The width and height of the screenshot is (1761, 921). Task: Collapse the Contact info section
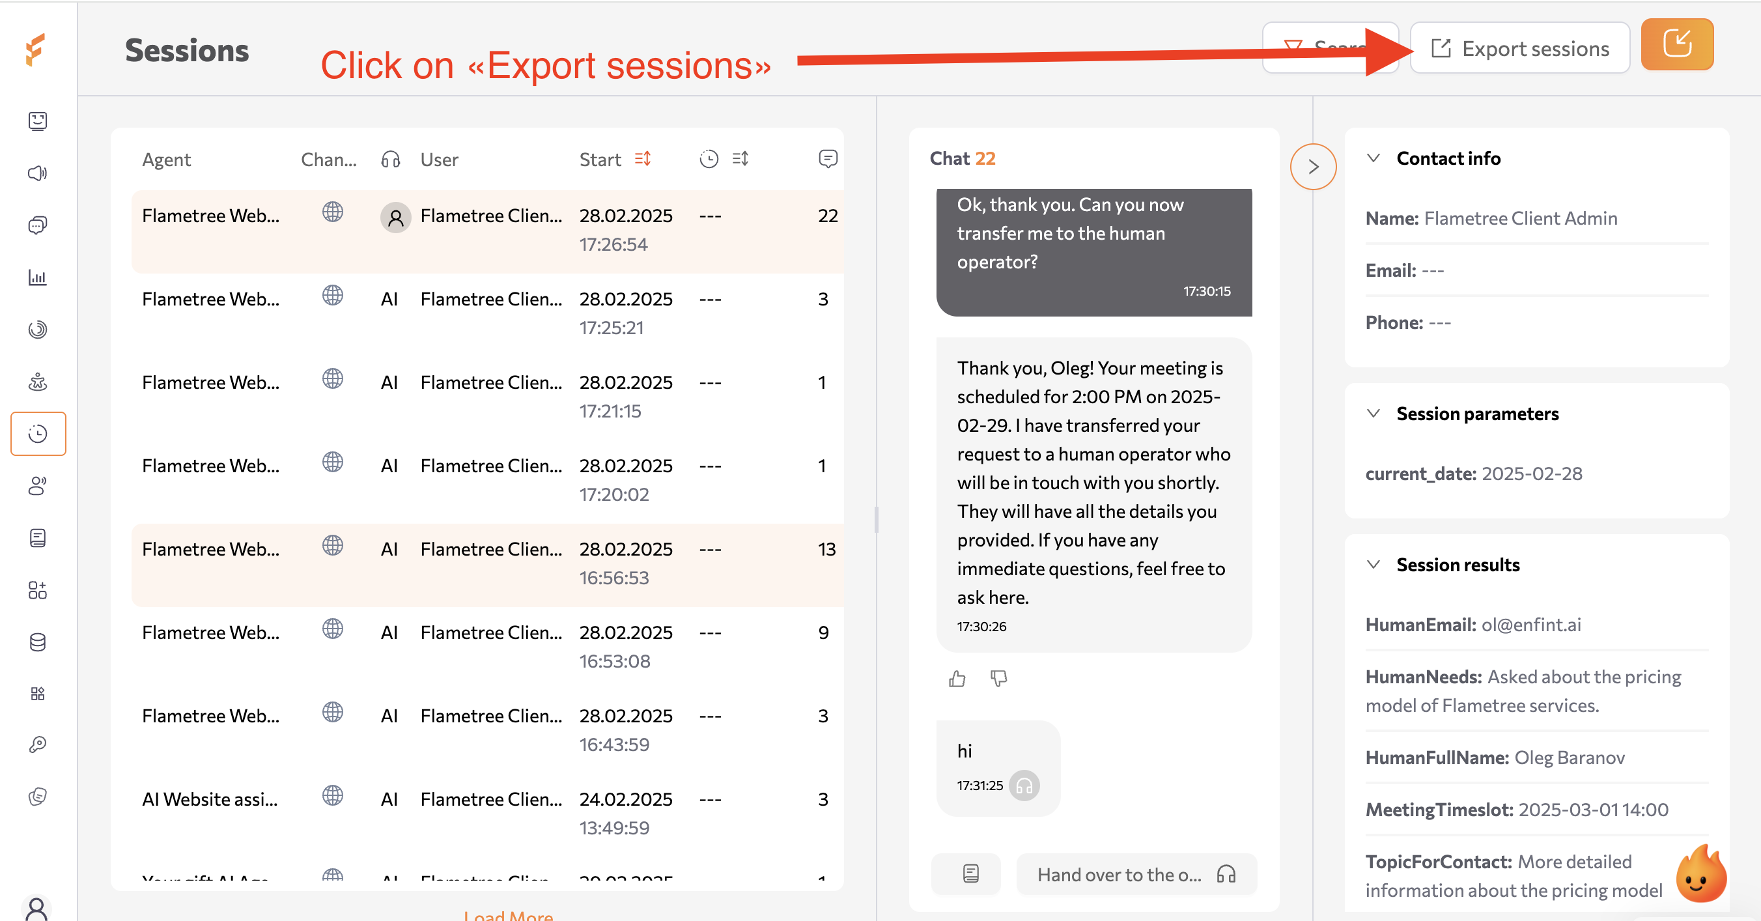click(x=1373, y=158)
